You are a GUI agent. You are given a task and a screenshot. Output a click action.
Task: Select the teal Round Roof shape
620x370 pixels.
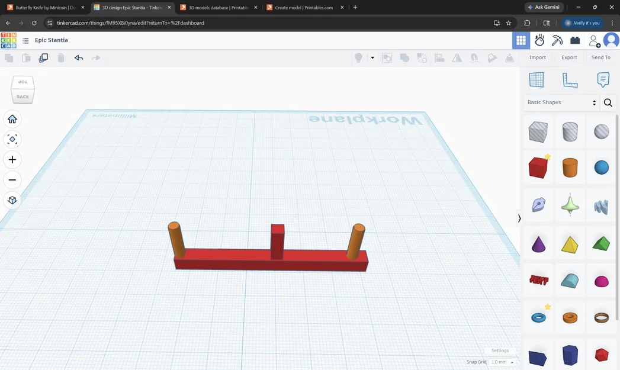pos(570,281)
